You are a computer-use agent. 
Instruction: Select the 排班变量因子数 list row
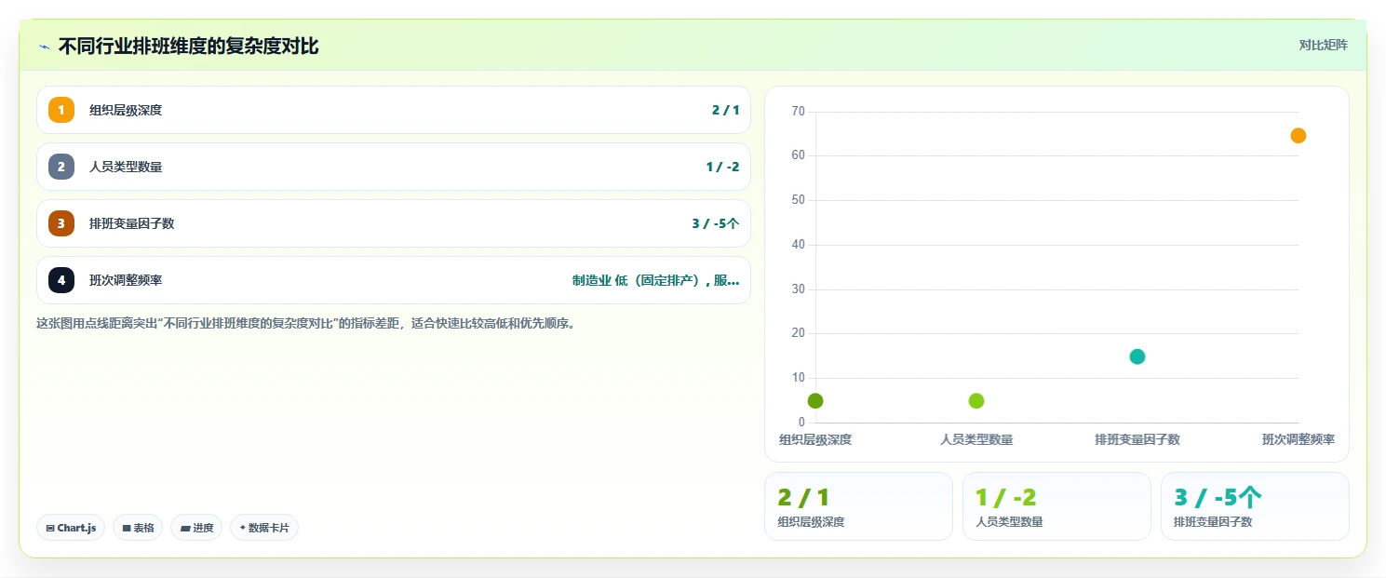pyautogui.click(x=394, y=223)
